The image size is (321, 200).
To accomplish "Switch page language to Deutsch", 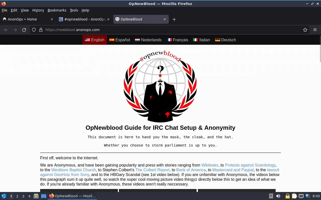I will pyautogui.click(x=225, y=40).
